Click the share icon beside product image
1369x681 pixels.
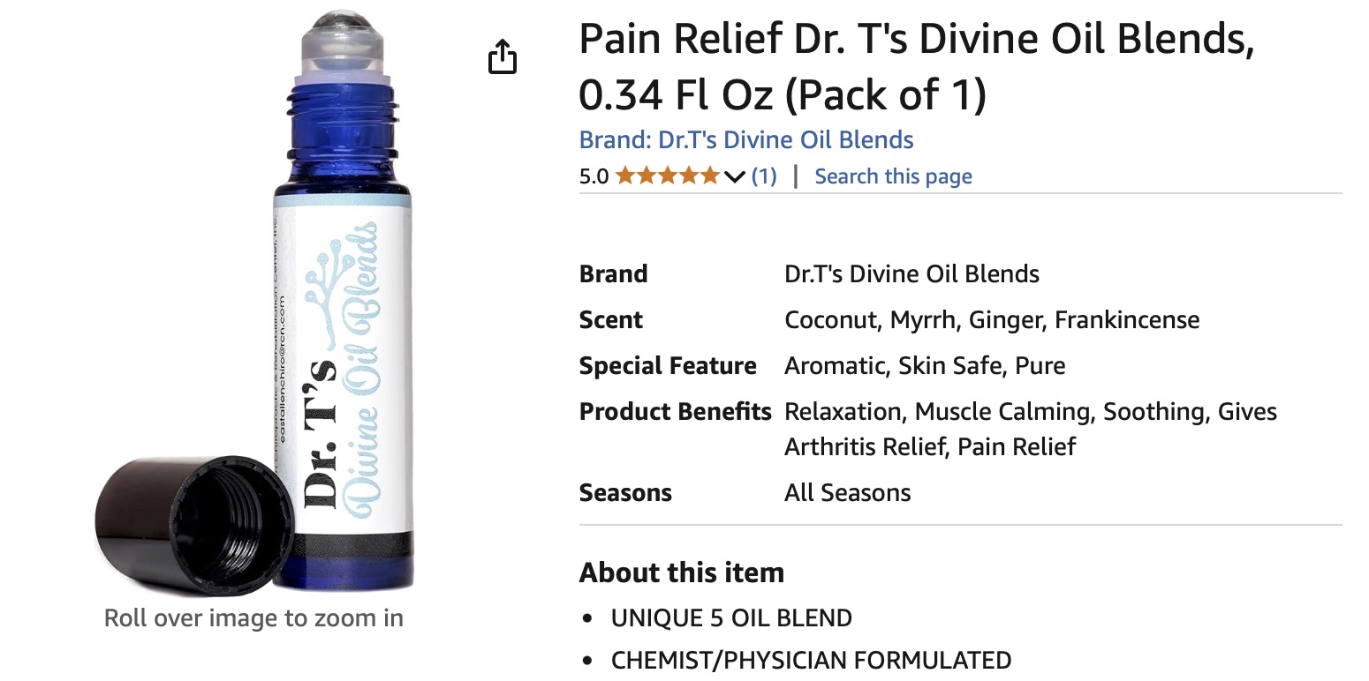click(x=502, y=56)
